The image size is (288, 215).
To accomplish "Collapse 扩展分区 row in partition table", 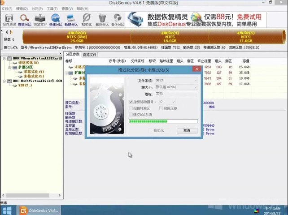I will coord(66,73).
